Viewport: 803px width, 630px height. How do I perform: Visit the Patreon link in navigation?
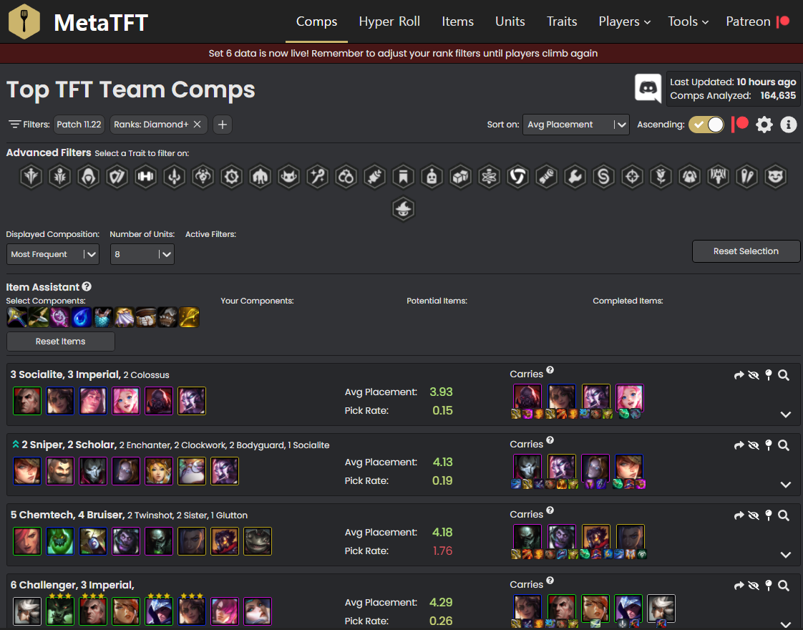click(757, 21)
